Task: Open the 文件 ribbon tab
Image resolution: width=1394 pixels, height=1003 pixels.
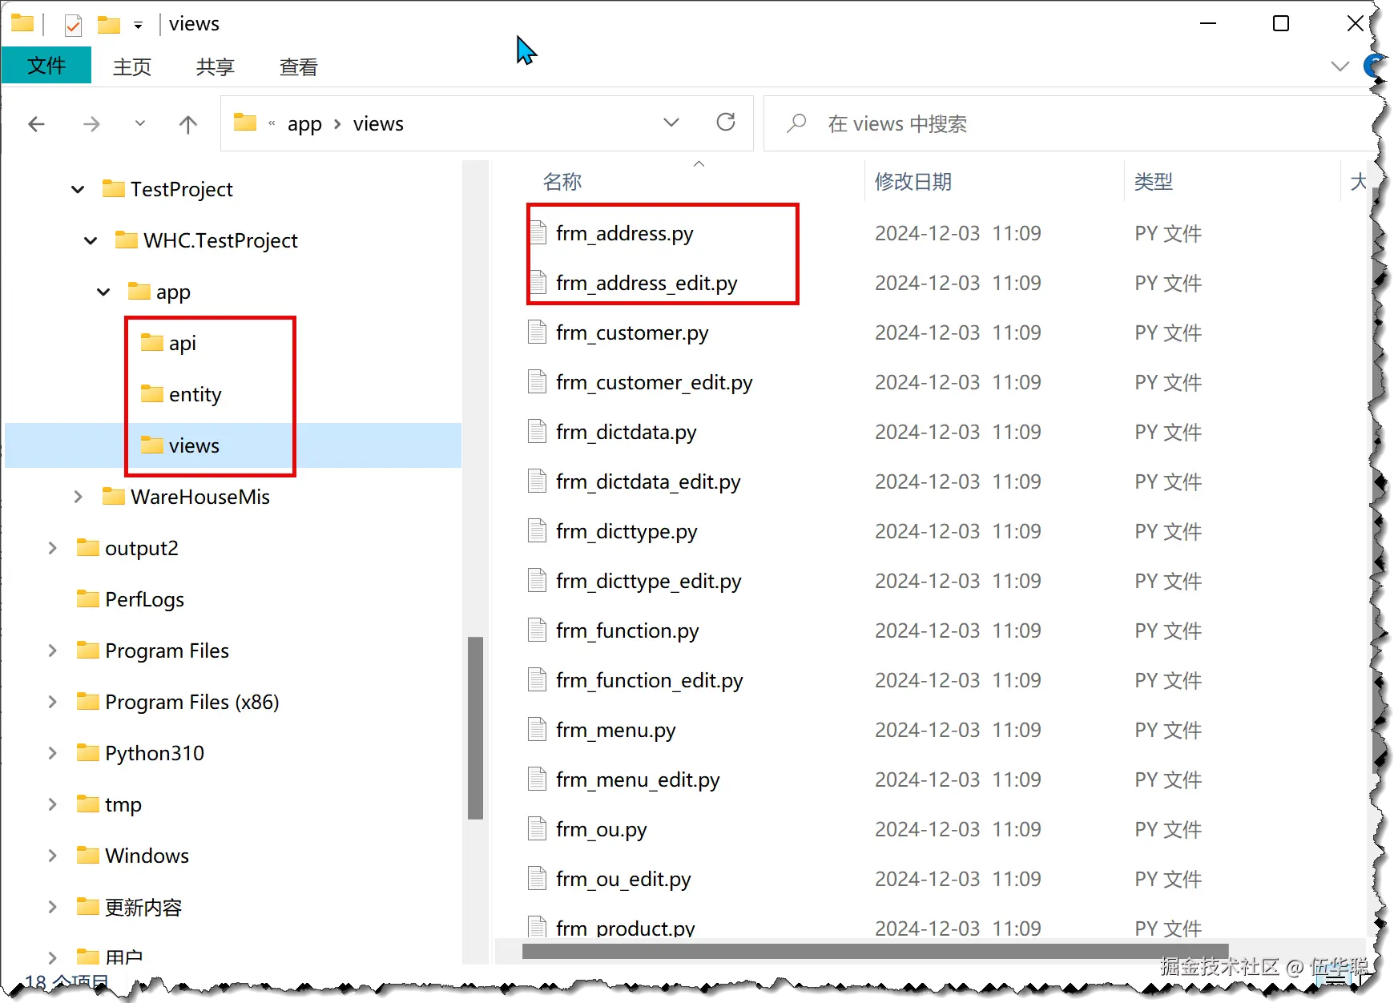Action: (46, 66)
